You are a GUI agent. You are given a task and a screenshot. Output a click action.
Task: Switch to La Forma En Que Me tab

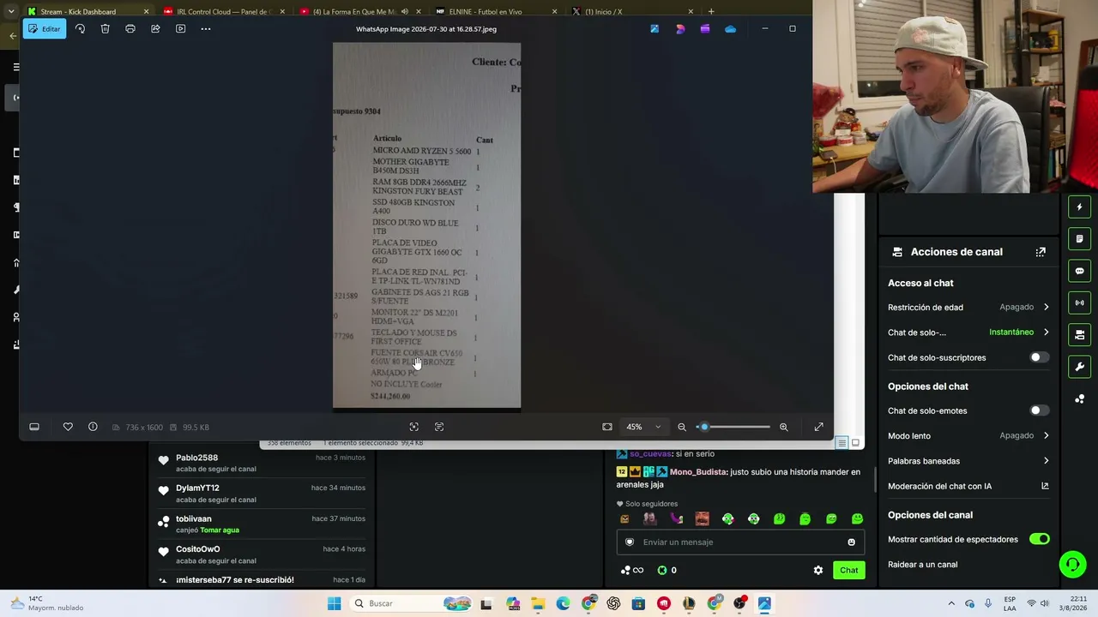click(x=360, y=12)
